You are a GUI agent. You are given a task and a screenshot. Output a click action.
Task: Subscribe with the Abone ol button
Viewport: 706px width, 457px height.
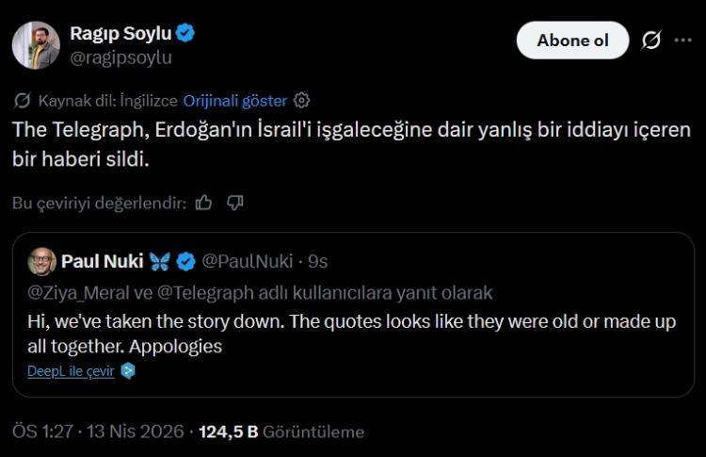pyautogui.click(x=572, y=41)
